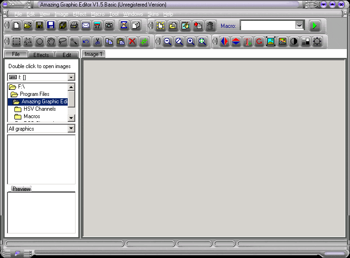Click the blue floppy Save As icon
The width and height of the screenshot is (350, 258).
tap(51, 25)
